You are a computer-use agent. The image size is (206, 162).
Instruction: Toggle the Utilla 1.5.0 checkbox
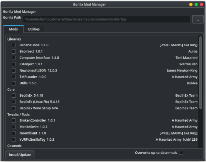tap(14, 83)
